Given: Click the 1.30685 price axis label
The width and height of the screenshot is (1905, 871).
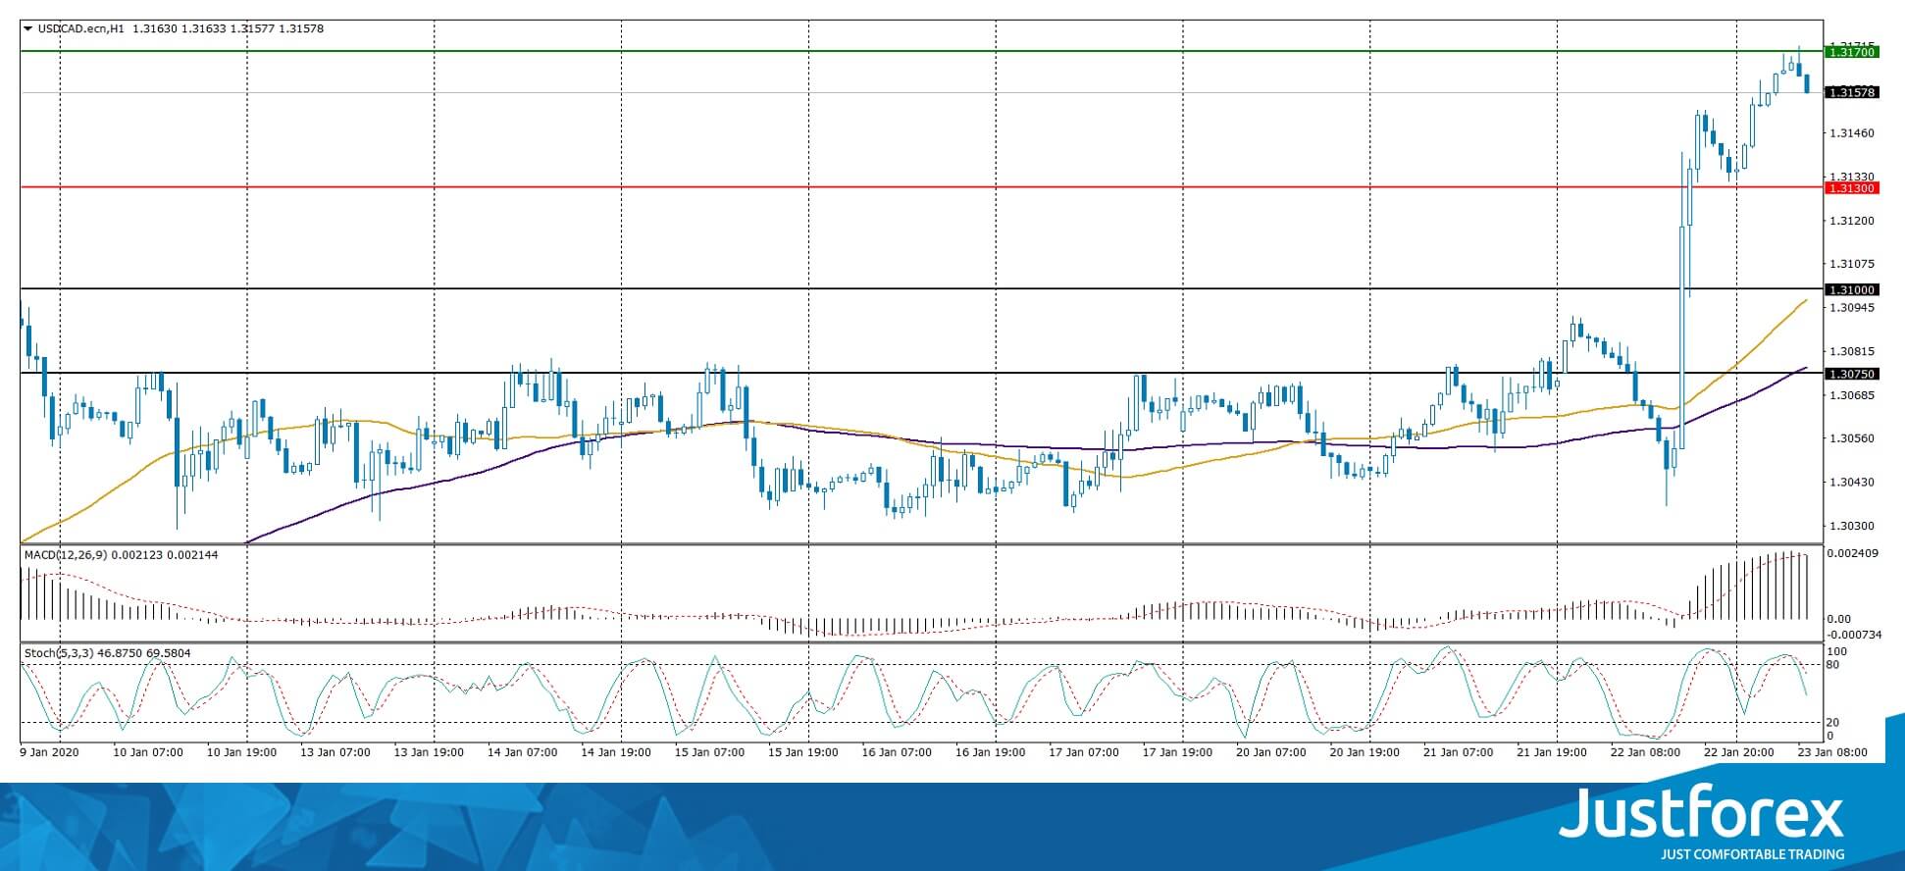Looking at the screenshot, I should coord(1852,394).
